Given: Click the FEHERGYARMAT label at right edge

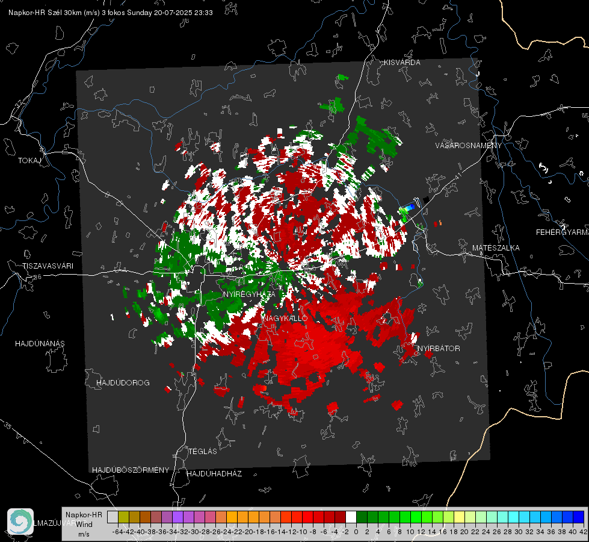Looking at the screenshot, I should (562, 232).
